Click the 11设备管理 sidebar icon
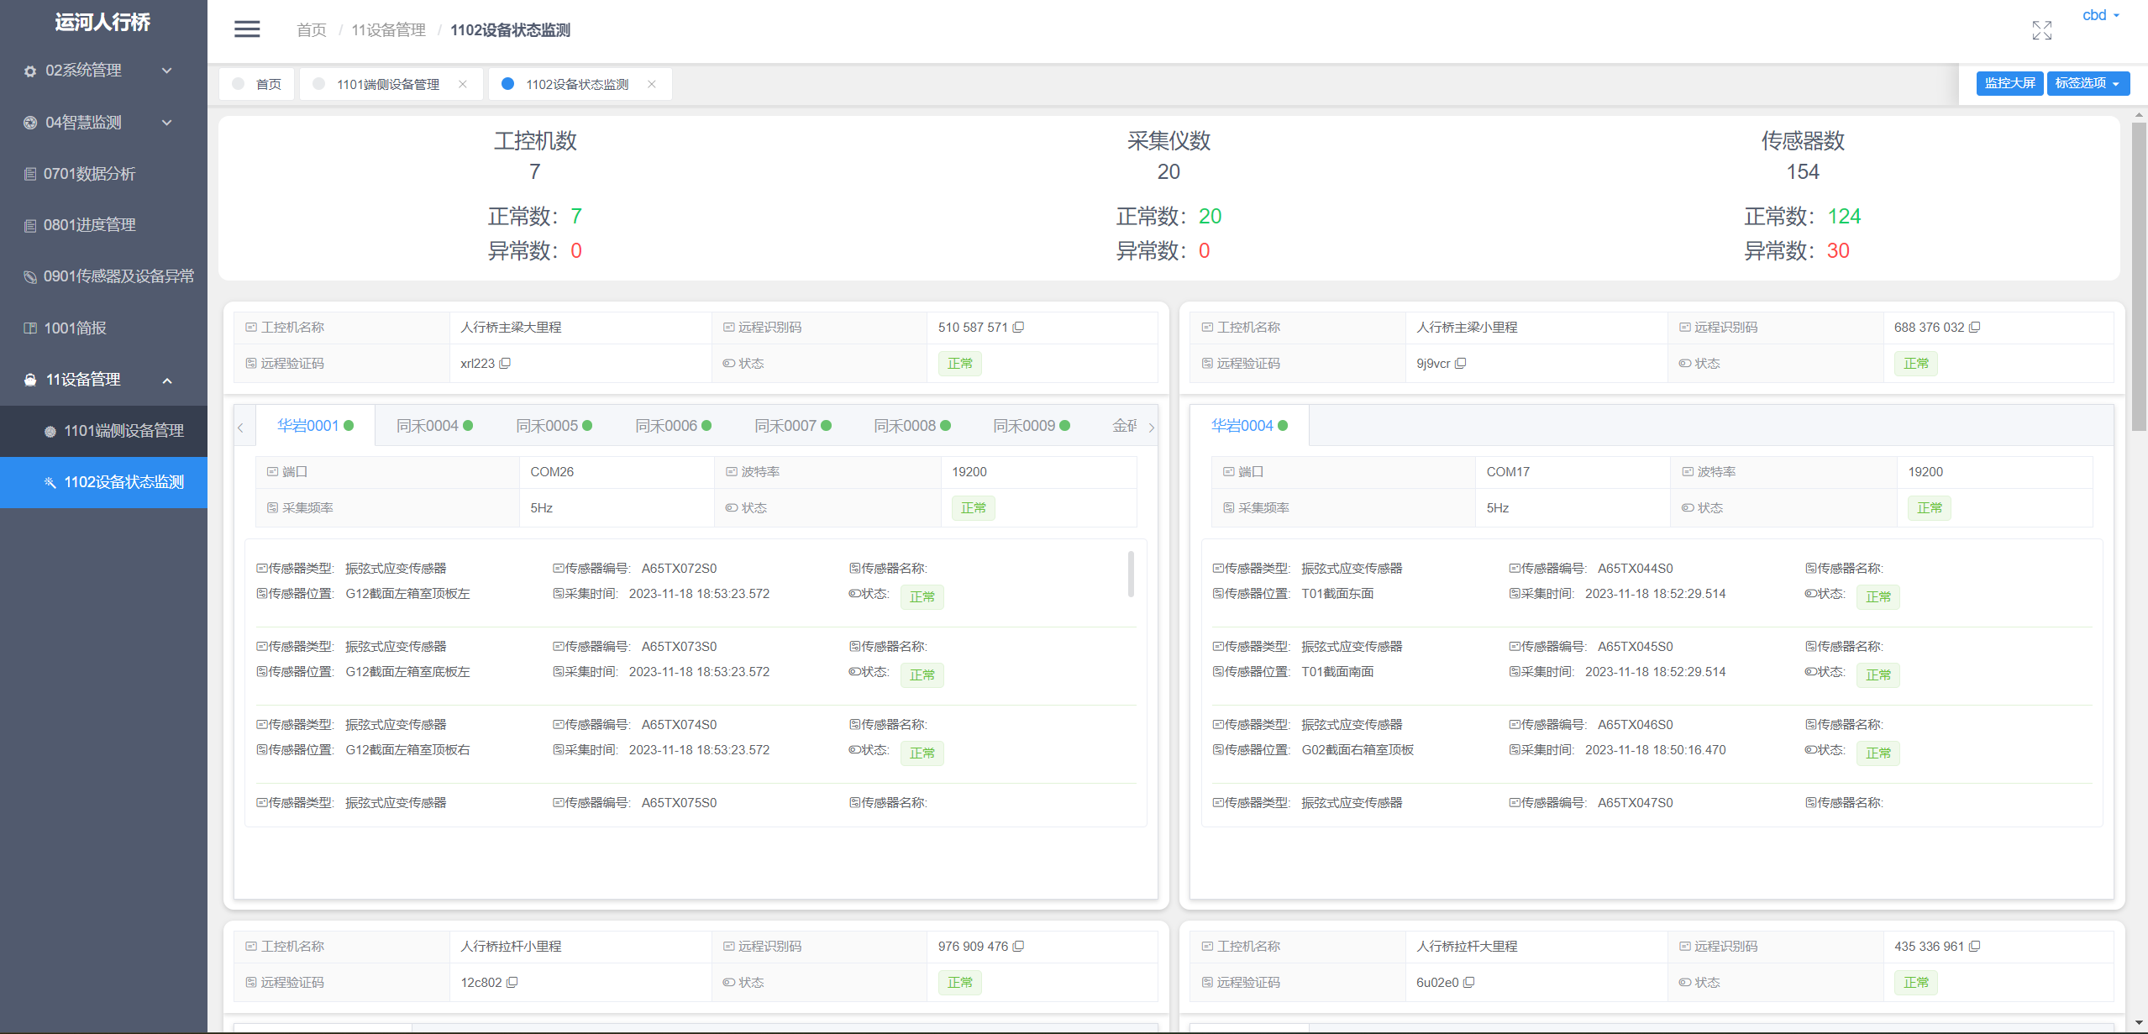The height and width of the screenshot is (1034, 2148). pos(30,380)
